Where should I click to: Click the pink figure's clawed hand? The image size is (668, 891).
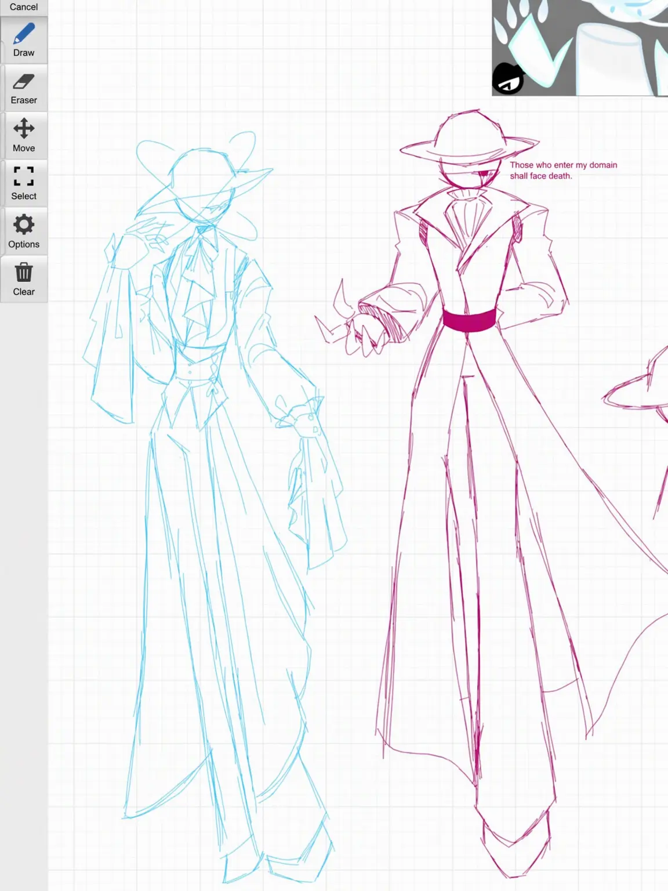click(x=354, y=325)
